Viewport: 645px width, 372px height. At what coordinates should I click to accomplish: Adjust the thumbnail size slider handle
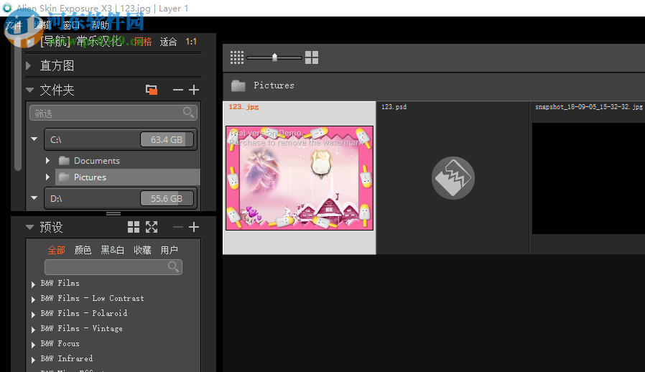[x=275, y=57]
